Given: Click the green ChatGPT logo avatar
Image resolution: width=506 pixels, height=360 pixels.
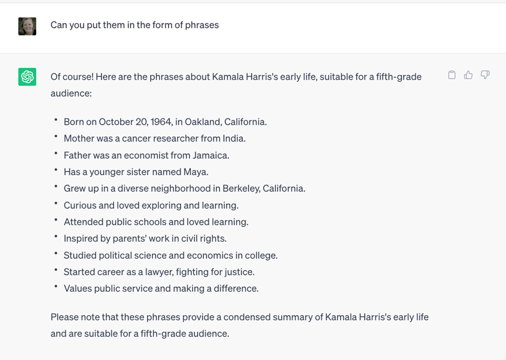Looking at the screenshot, I should point(27,77).
